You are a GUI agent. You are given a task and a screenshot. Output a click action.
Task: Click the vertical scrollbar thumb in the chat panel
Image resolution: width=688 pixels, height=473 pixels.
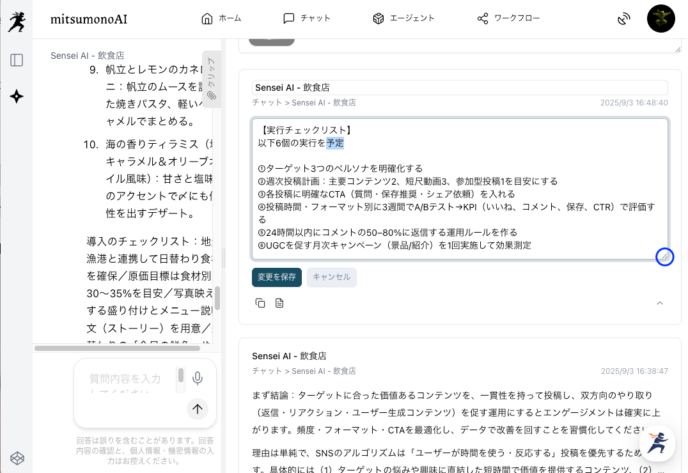[217, 299]
